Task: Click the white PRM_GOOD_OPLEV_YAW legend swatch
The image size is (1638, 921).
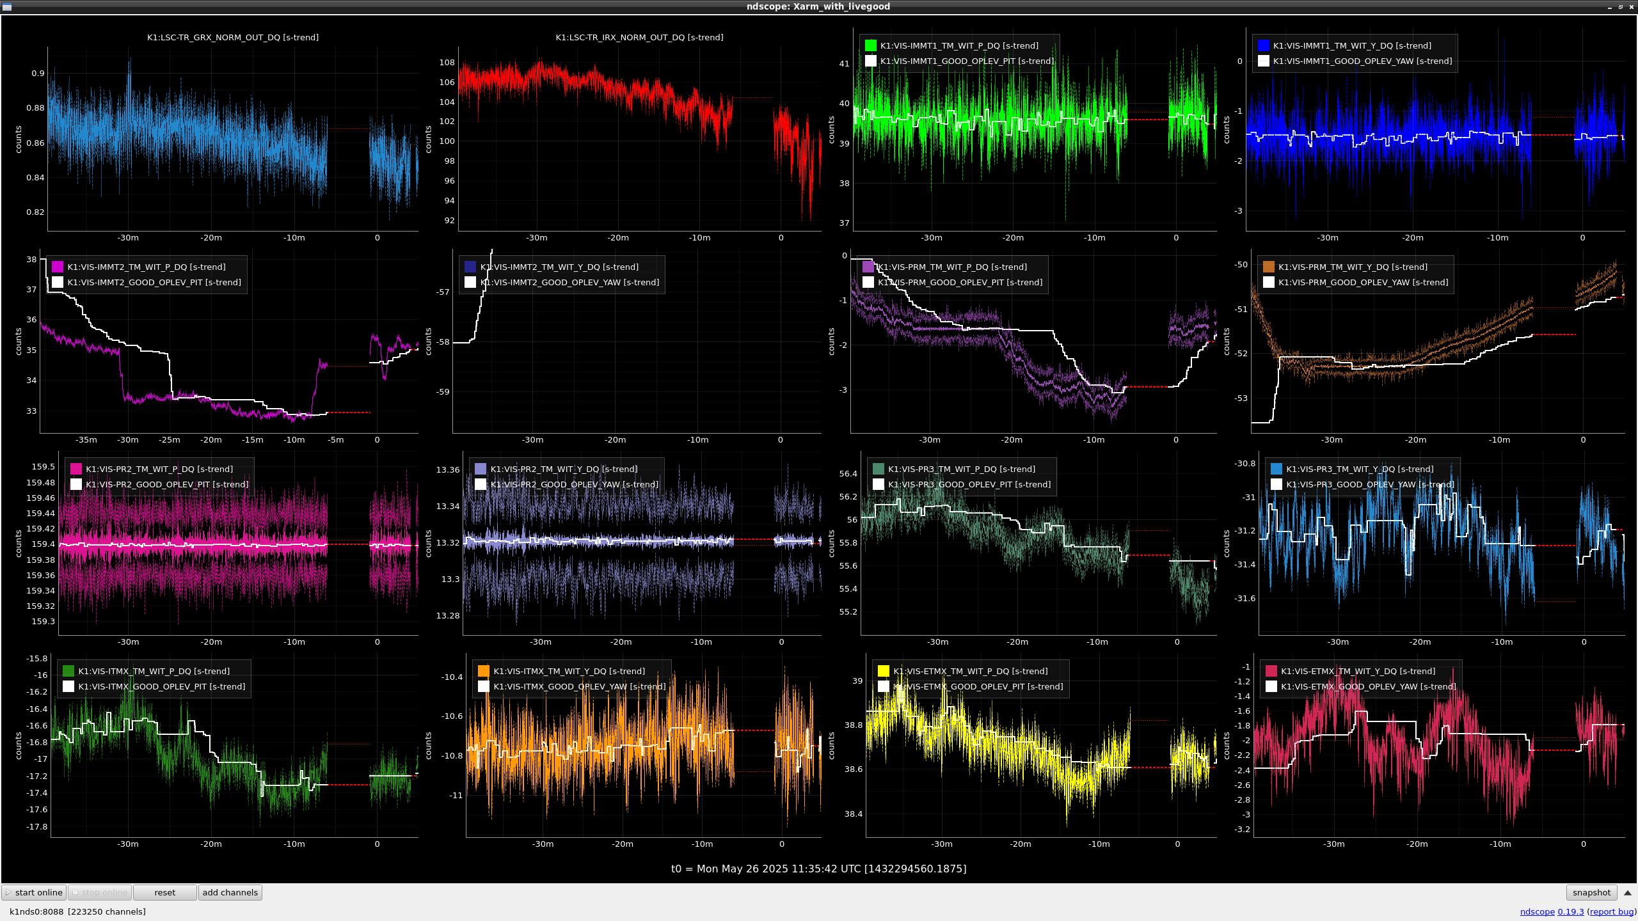Action: tap(1269, 282)
